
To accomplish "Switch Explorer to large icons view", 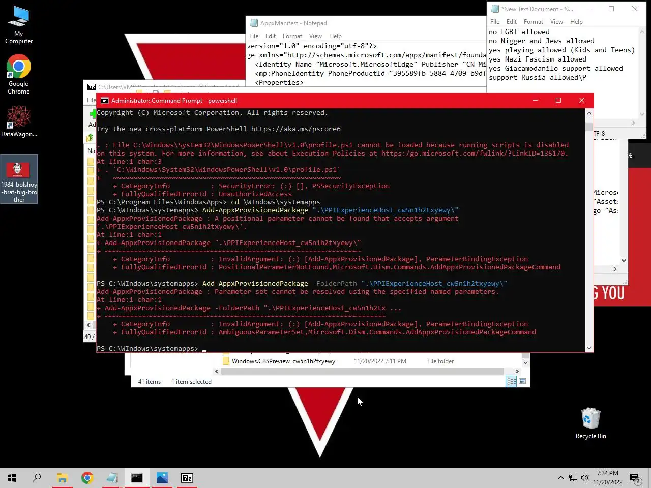I will click(x=522, y=381).
